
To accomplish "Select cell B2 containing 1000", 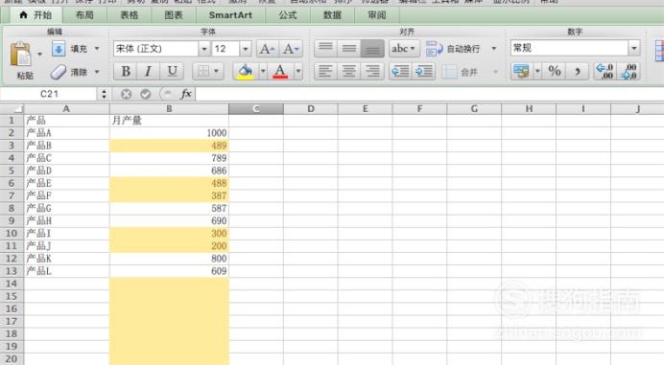I will point(169,133).
